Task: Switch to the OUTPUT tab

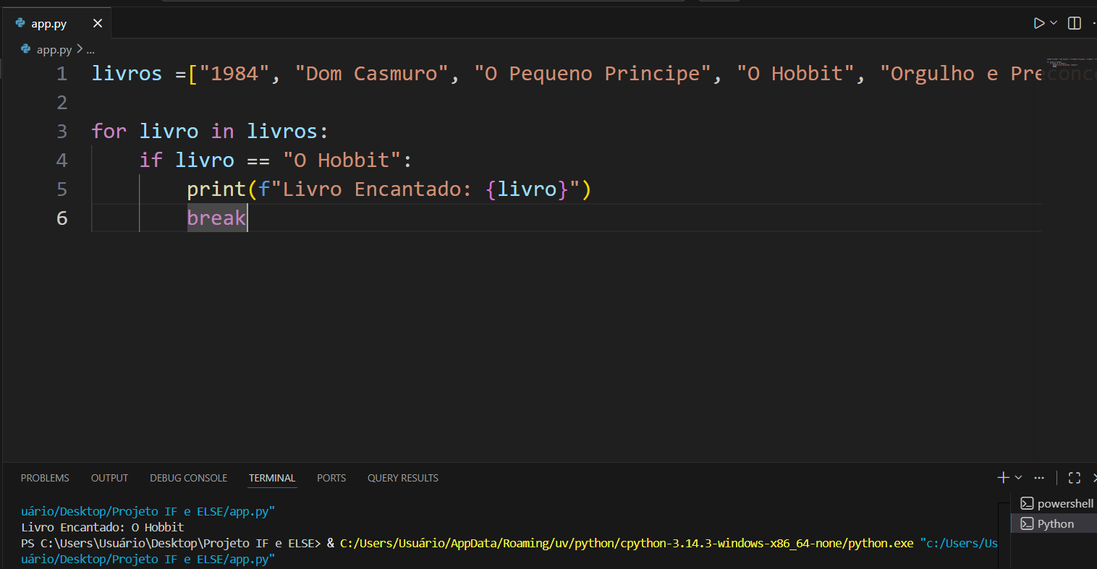Action: click(x=109, y=478)
